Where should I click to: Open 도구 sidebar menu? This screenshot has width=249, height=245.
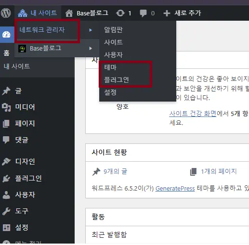tap(22, 211)
